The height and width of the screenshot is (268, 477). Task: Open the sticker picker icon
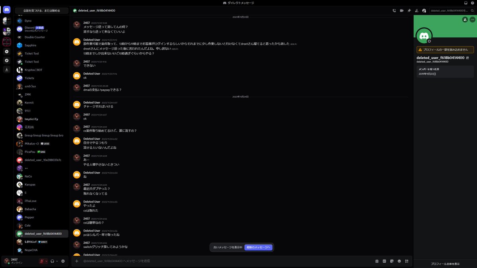tap(392, 261)
